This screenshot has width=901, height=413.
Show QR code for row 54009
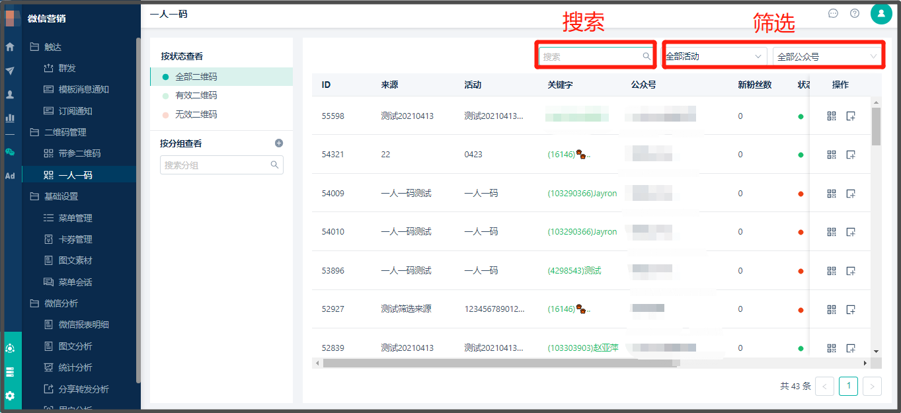[832, 194]
